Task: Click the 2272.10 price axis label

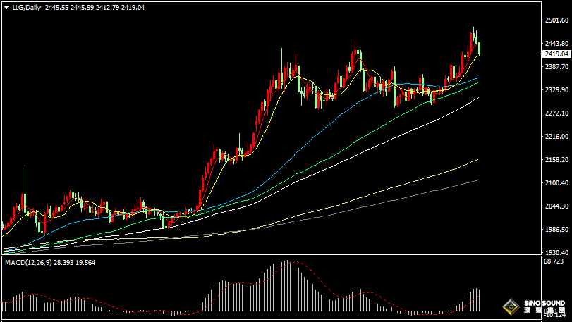Action: 556,113
